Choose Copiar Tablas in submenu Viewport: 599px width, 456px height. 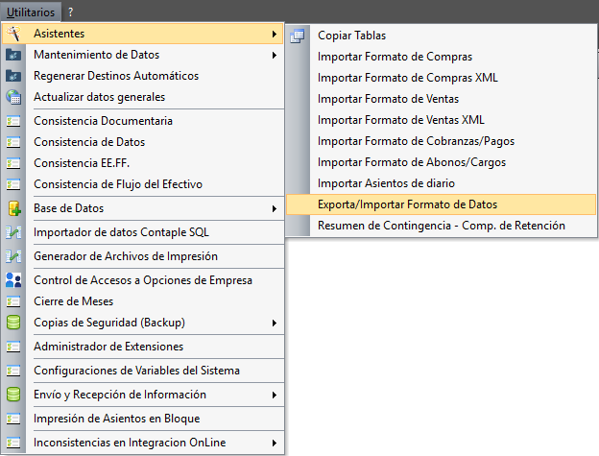click(442, 36)
